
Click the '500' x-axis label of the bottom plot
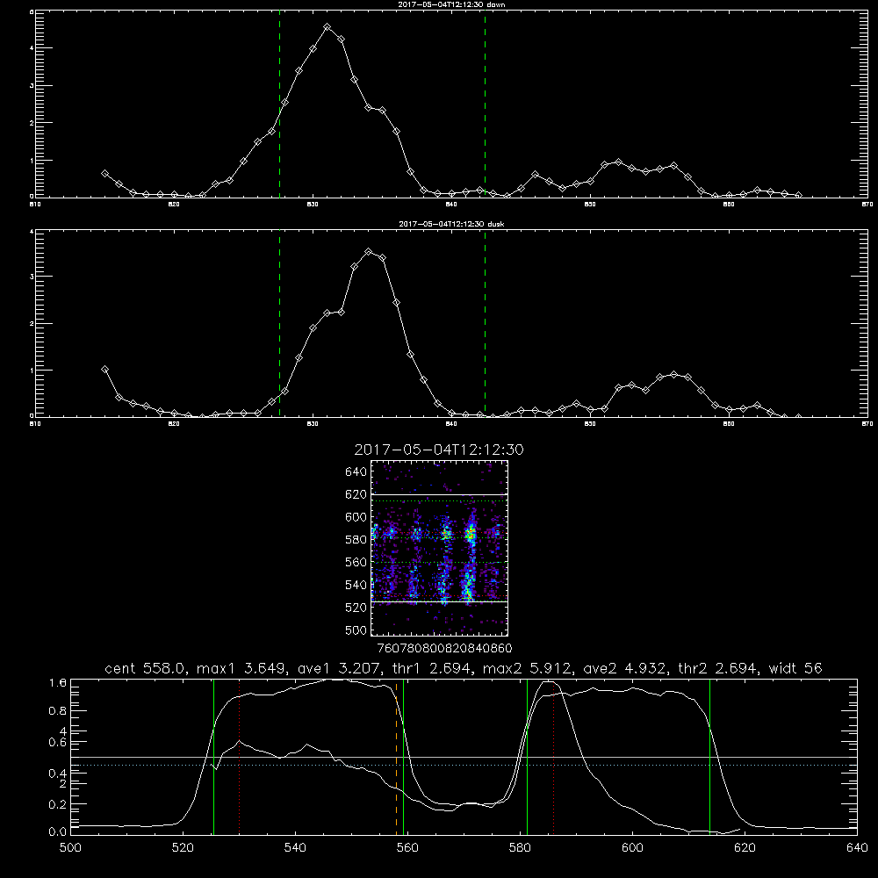[x=70, y=848]
